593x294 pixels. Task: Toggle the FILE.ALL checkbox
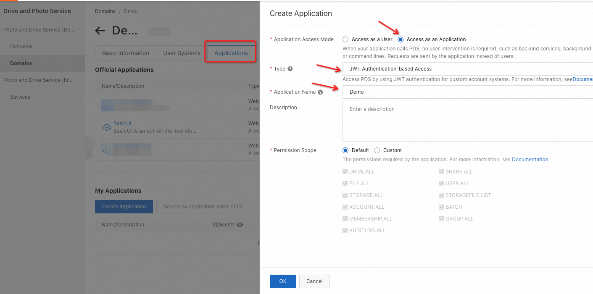[x=345, y=184]
